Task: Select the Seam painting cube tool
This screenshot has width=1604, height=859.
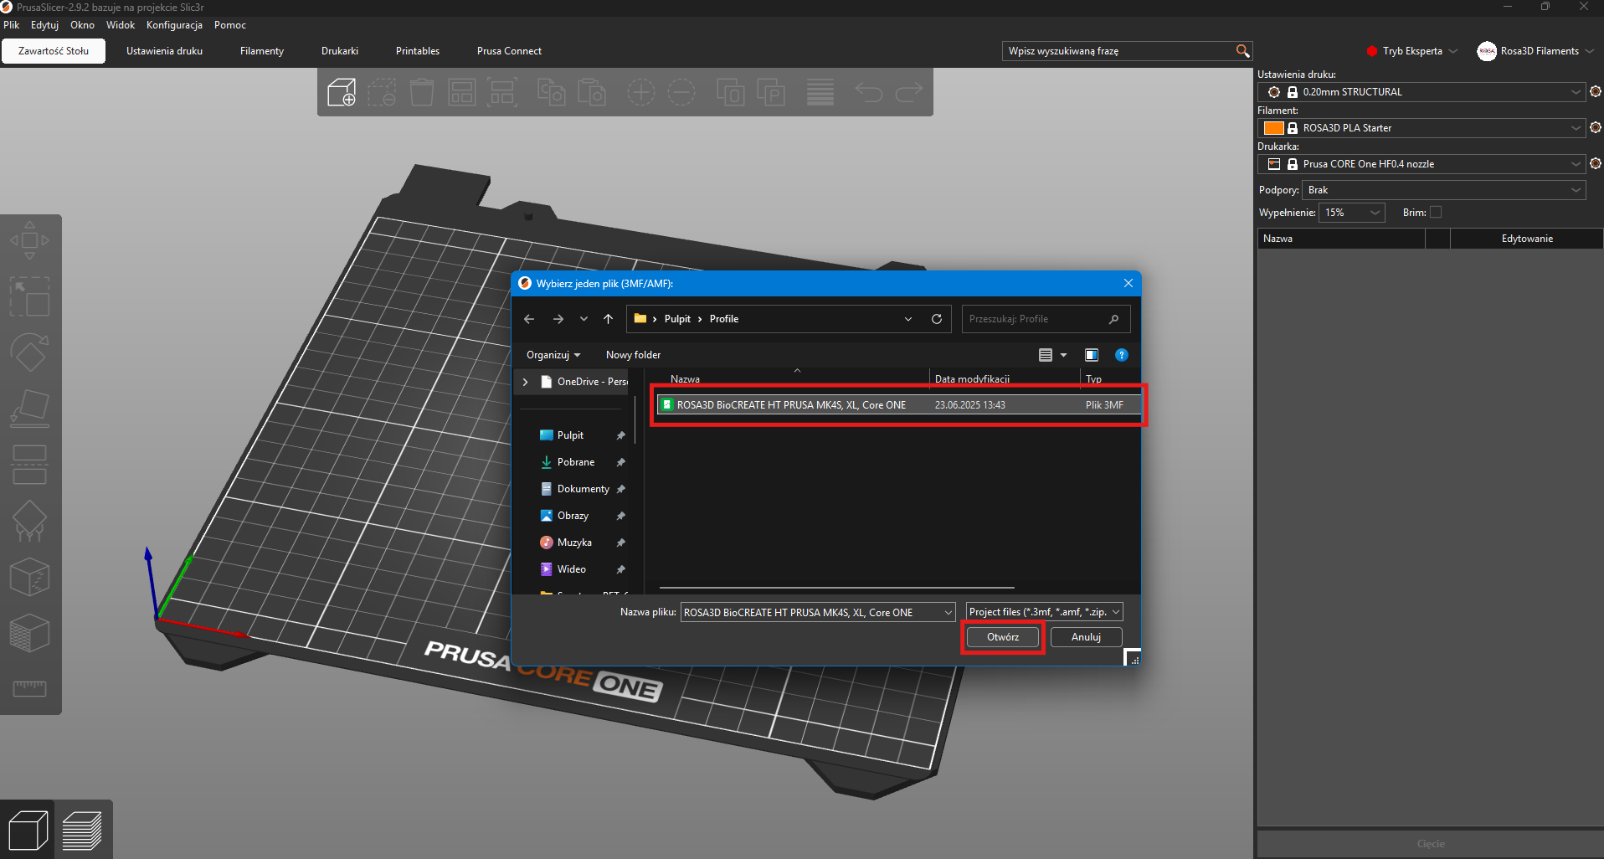Action: tap(29, 577)
